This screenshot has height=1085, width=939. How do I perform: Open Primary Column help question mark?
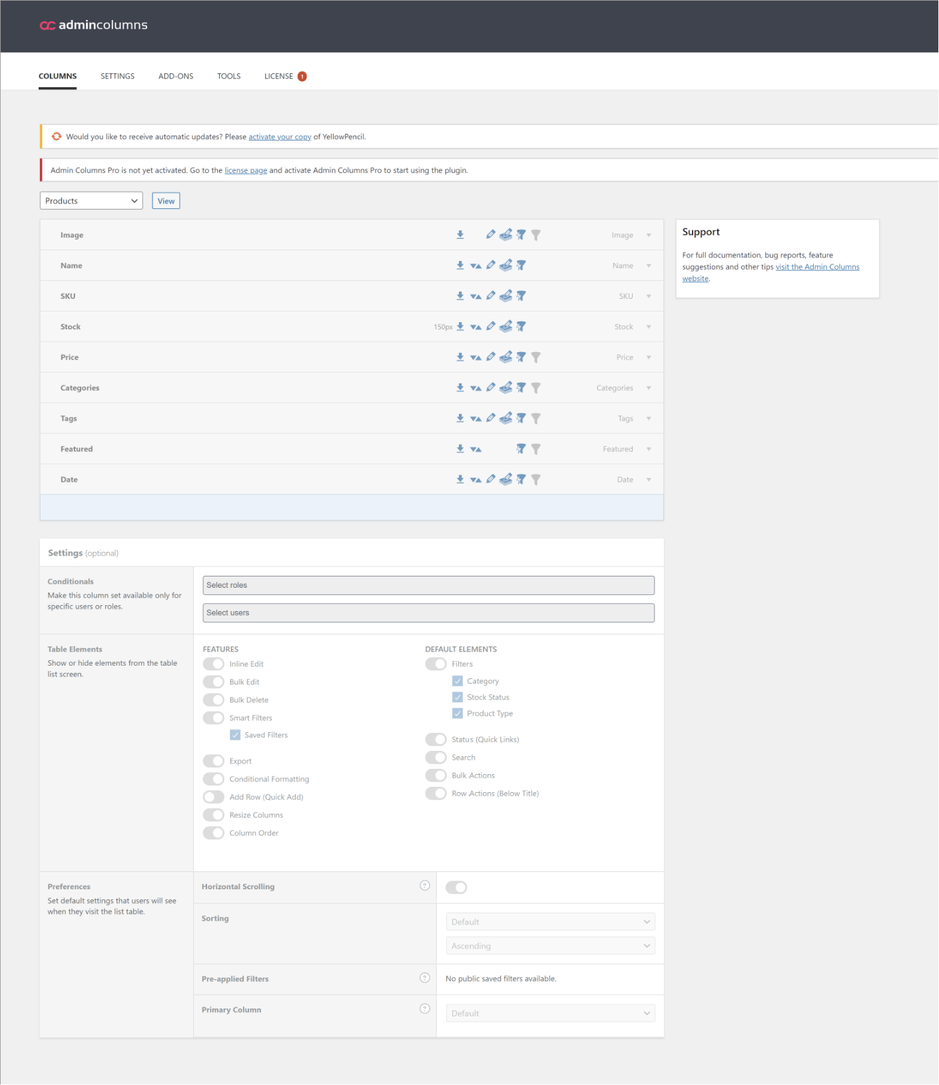(425, 1009)
